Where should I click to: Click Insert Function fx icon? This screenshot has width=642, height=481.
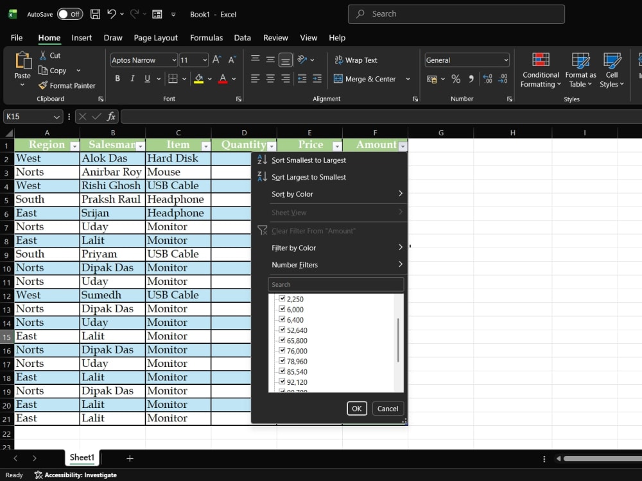pyautogui.click(x=111, y=117)
